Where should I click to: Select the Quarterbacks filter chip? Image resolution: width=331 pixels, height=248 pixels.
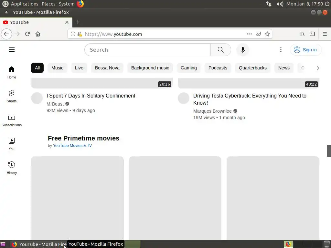pos(253,68)
